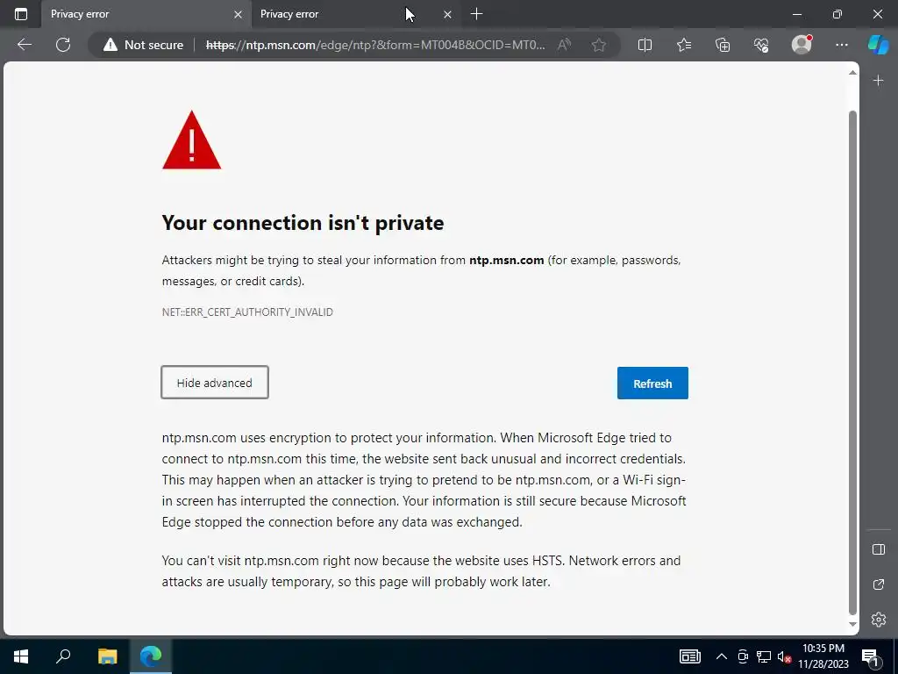Open Read aloud from address bar
Image resolution: width=898 pixels, height=674 pixels.
pos(564,45)
